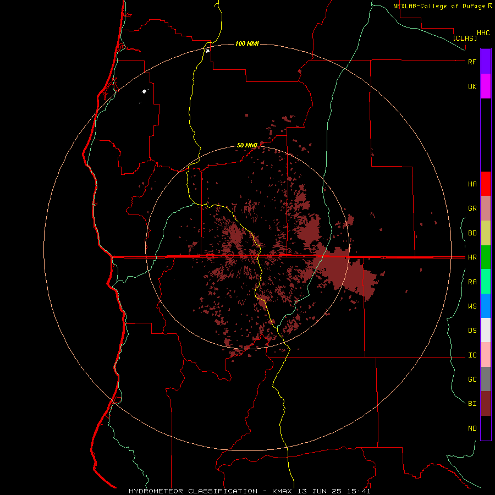Click the mint green RA legend swatch
Image resolution: width=495 pixels, height=495 pixels.
486,282
